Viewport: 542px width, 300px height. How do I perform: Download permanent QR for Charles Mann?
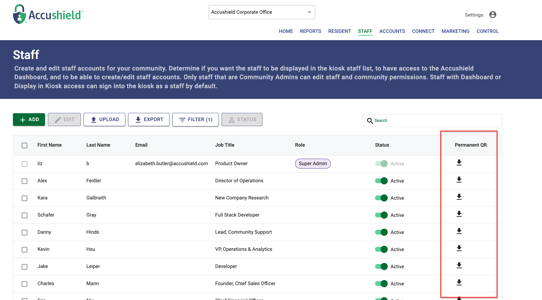pos(459,283)
